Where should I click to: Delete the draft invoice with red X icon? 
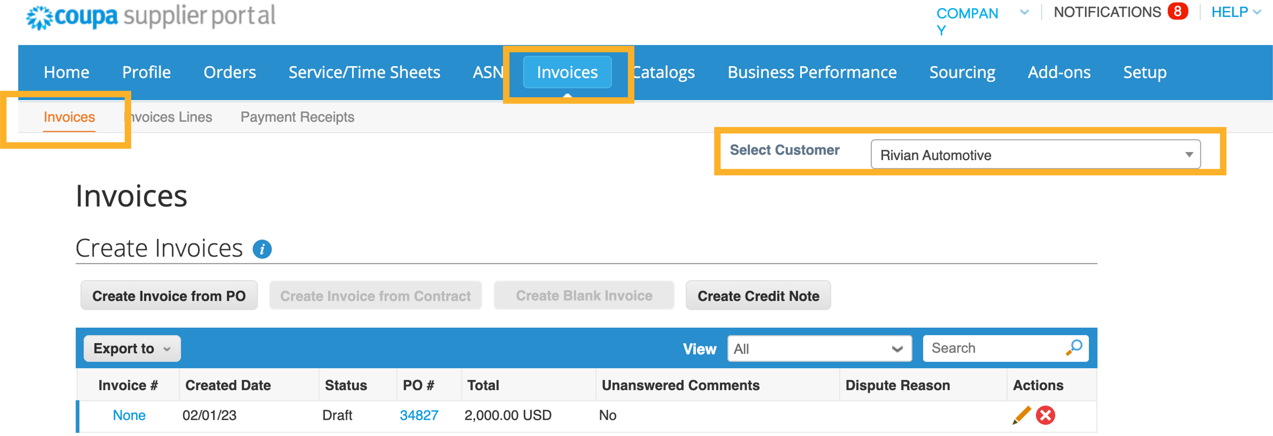(x=1045, y=415)
